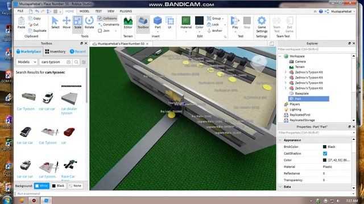Screen dimensions: 364x204
Task: Collapse the Appearance properties section
Action: [x=280, y=140]
